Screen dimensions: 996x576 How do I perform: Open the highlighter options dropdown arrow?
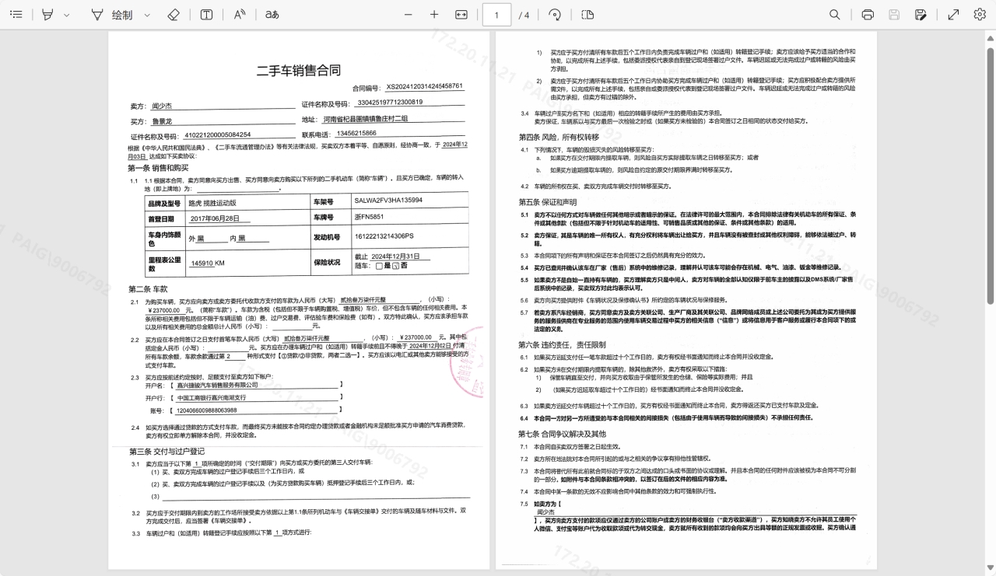point(66,15)
